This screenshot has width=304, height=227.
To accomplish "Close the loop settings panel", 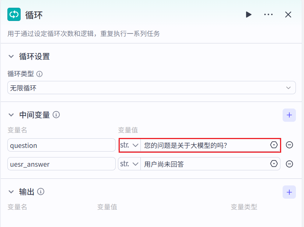I will coord(288,15).
